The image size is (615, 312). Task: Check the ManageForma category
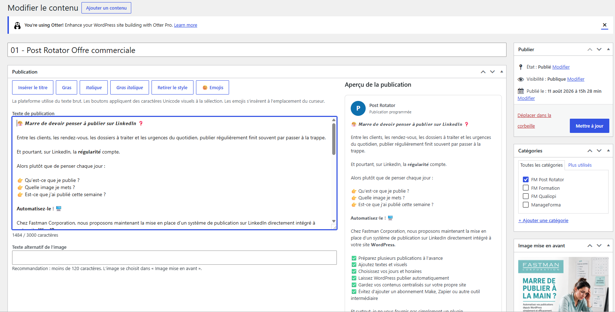[526, 205]
